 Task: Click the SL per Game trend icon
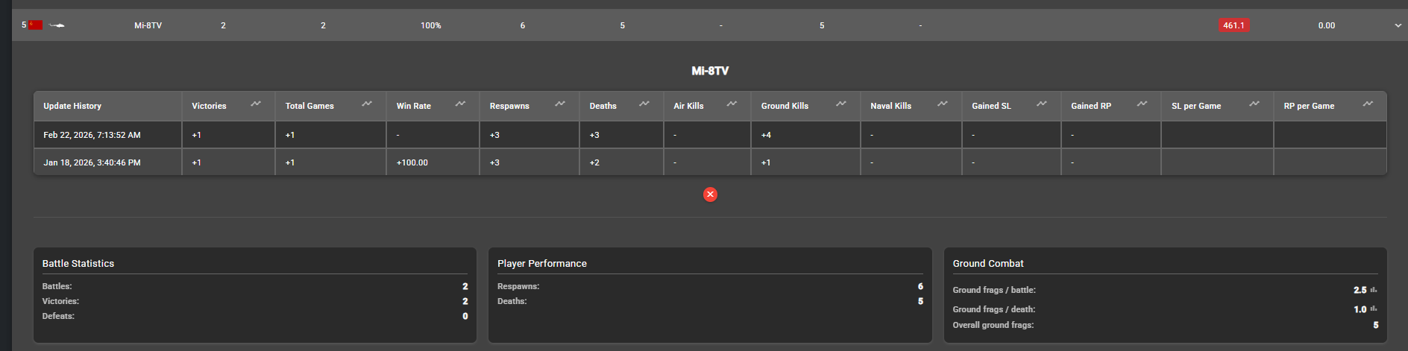(x=1254, y=104)
